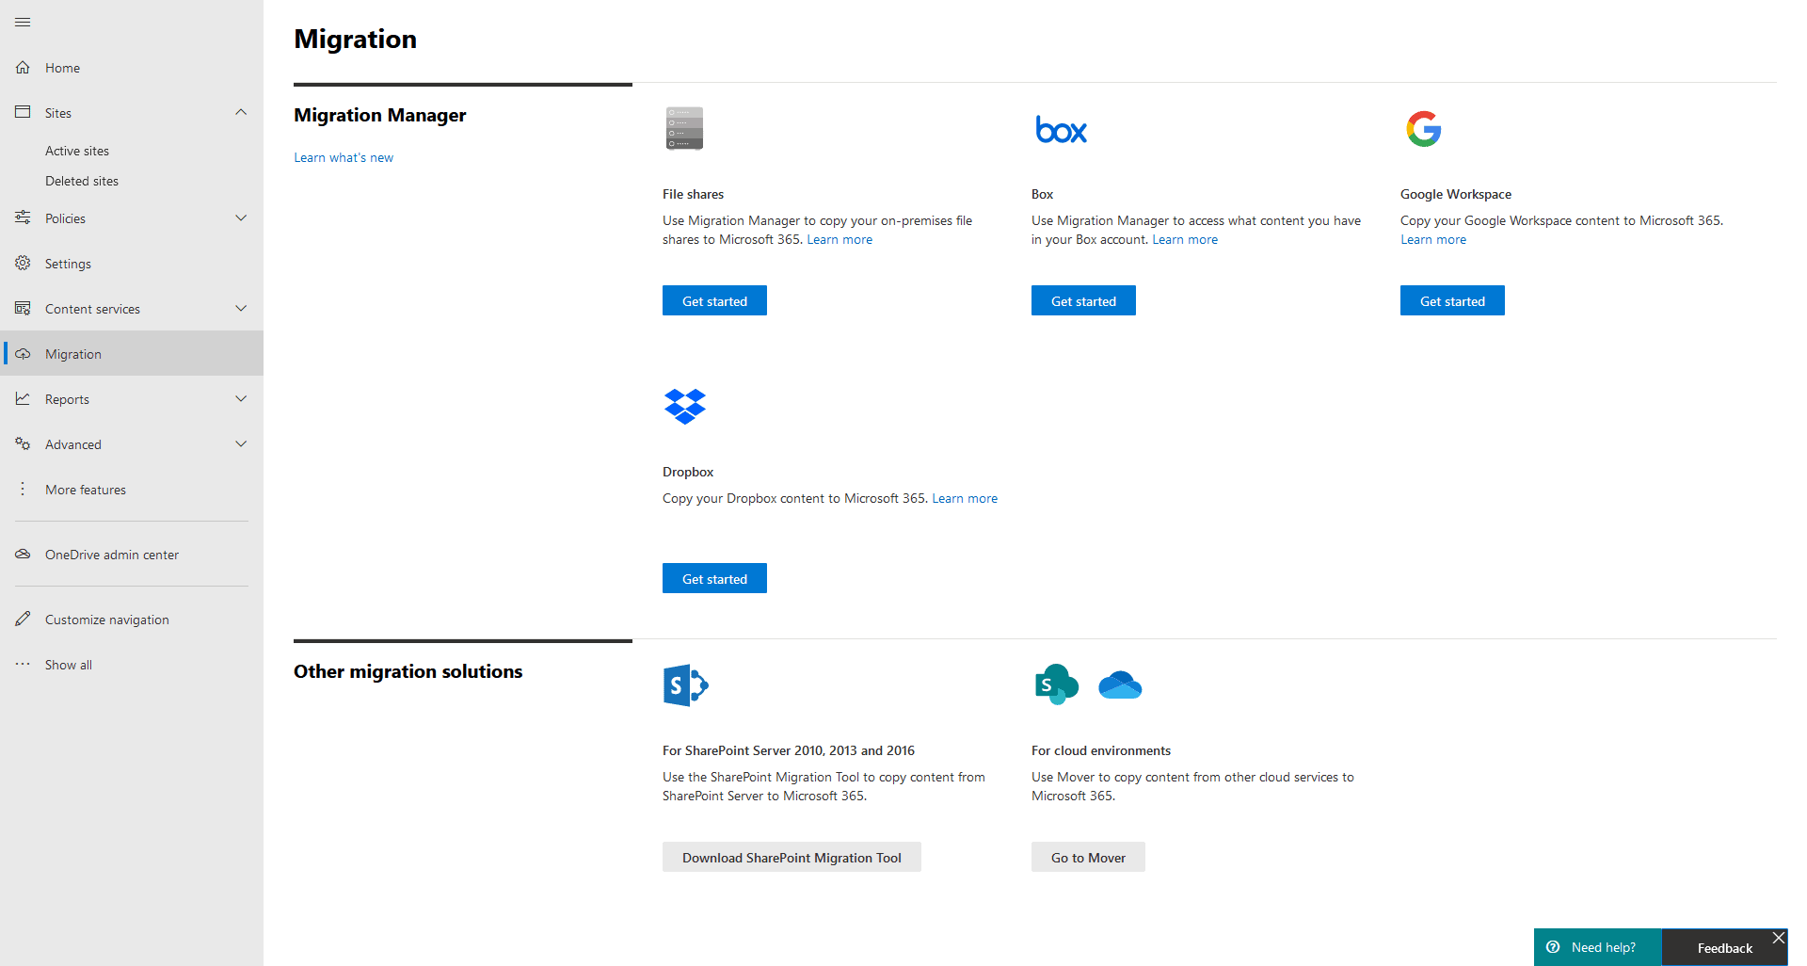Open Customize navigation
This screenshot has width=1807, height=966.
(x=132, y=620)
